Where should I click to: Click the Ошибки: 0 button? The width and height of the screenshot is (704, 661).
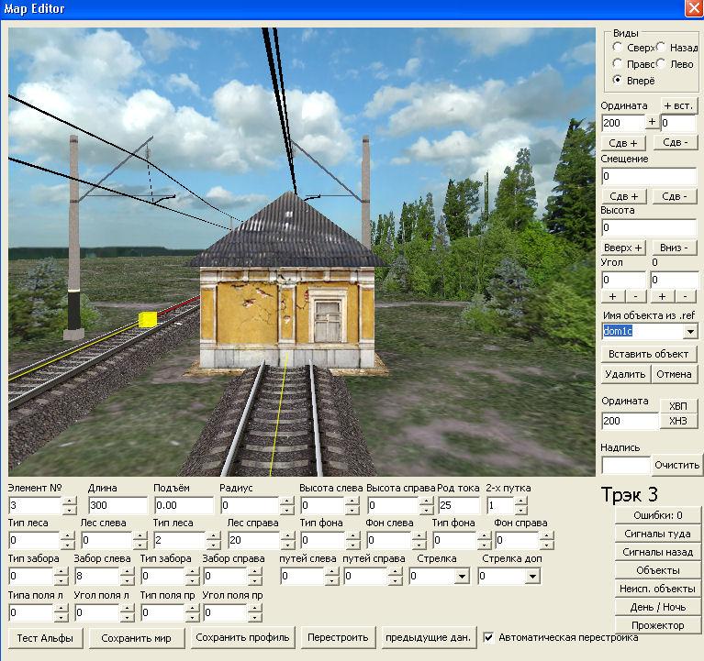click(x=657, y=515)
